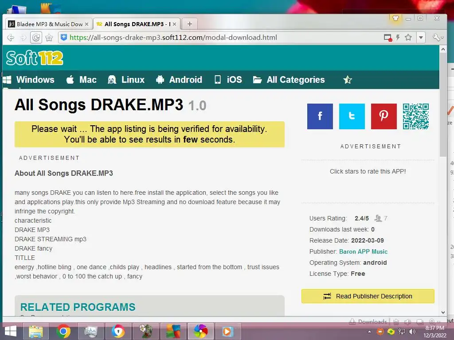Click the window/screen icon in the status bar

click(x=419, y=321)
